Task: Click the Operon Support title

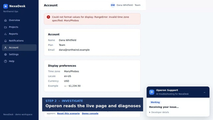Action: point(167,90)
